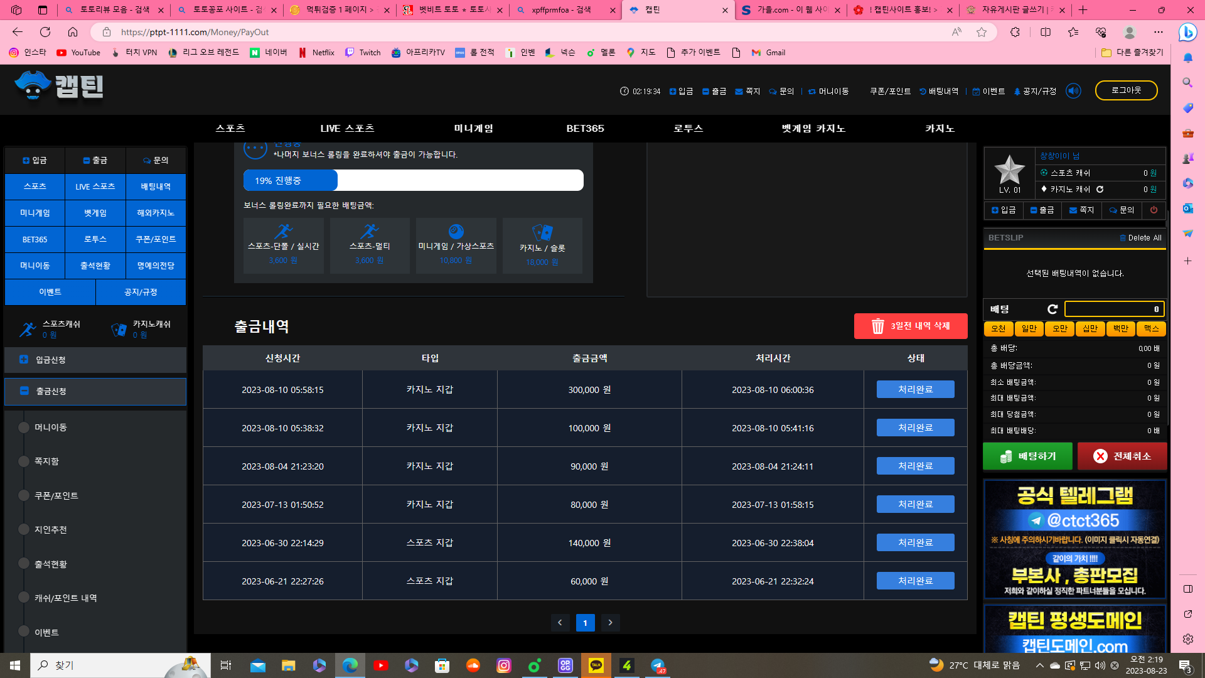Show hidden system tray icons
The width and height of the screenshot is (1205, 678).
(x=1040, y=665)
